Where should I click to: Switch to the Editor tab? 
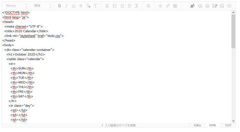coord(197,125)
